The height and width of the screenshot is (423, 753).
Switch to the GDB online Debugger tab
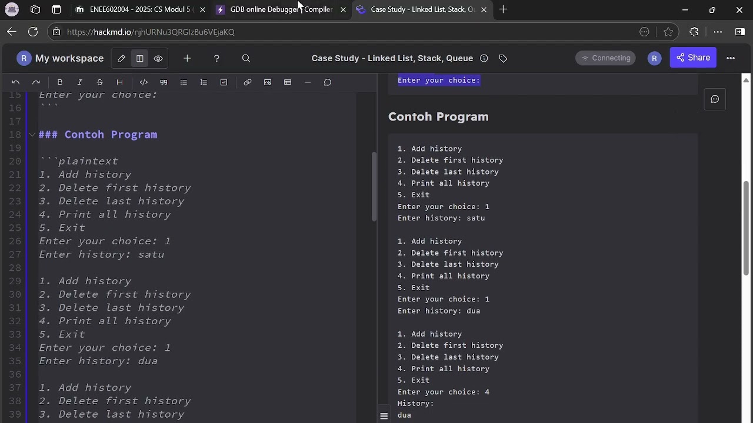[281, 9]
